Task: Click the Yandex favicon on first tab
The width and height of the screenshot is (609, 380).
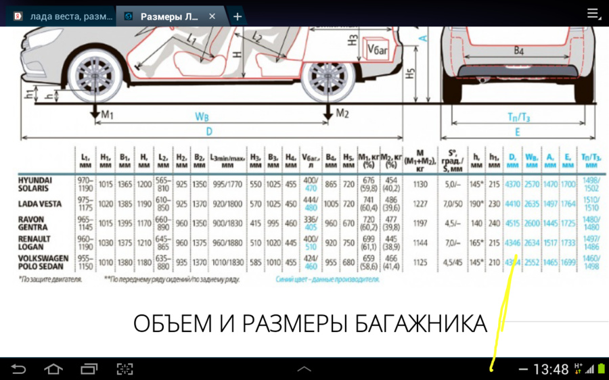Action: pyautogui.click(x=18, y=16)
